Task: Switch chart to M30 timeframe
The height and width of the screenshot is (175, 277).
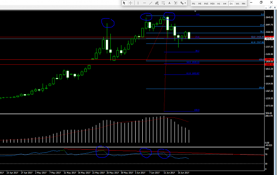Action: (212, 4)
